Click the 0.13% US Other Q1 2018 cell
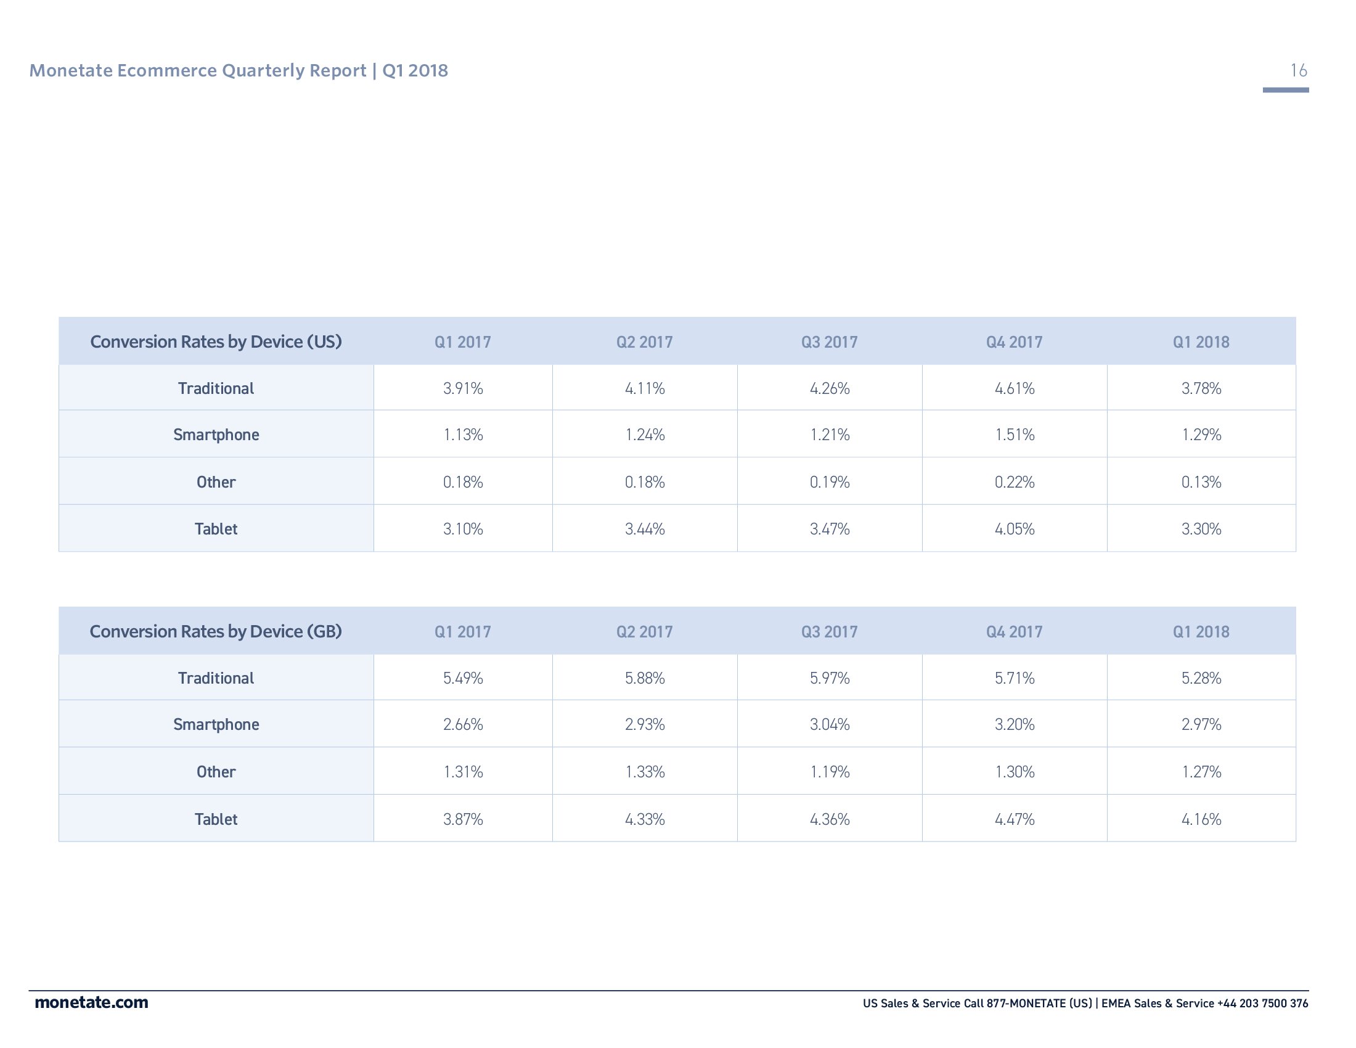The image size is (1356, 1048). [1201, 482]
